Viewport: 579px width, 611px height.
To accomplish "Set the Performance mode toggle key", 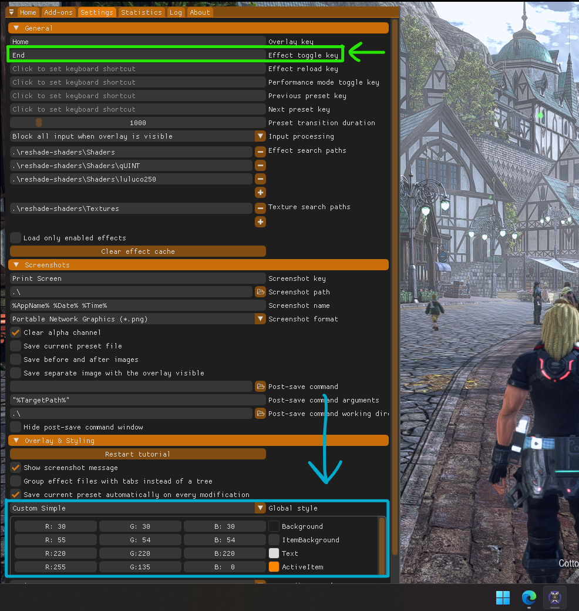I will pyautogui.click(x=138, y=82).
